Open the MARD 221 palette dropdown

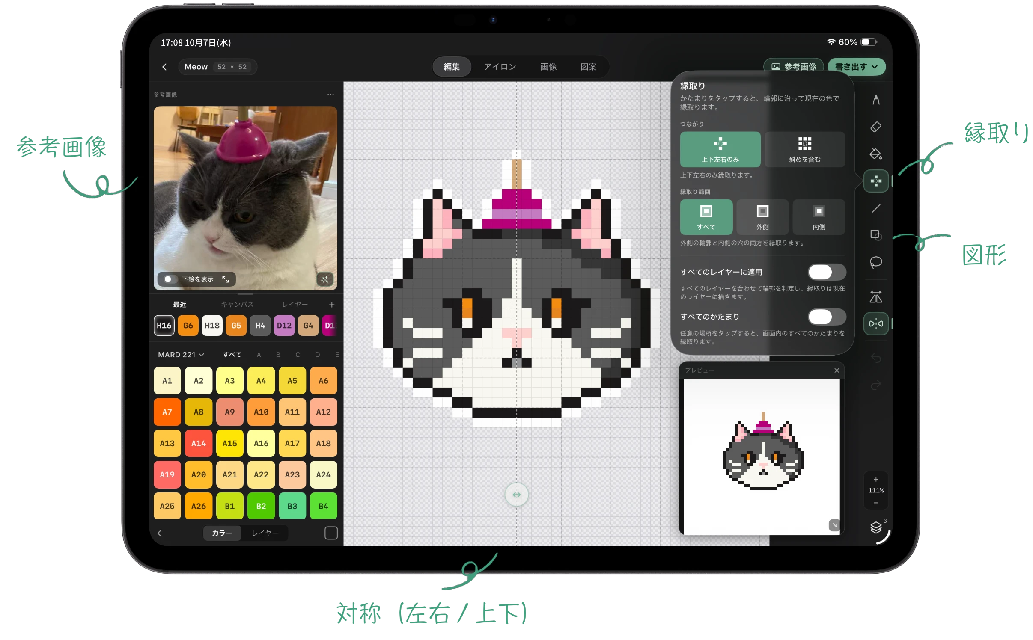click(181, 355)
